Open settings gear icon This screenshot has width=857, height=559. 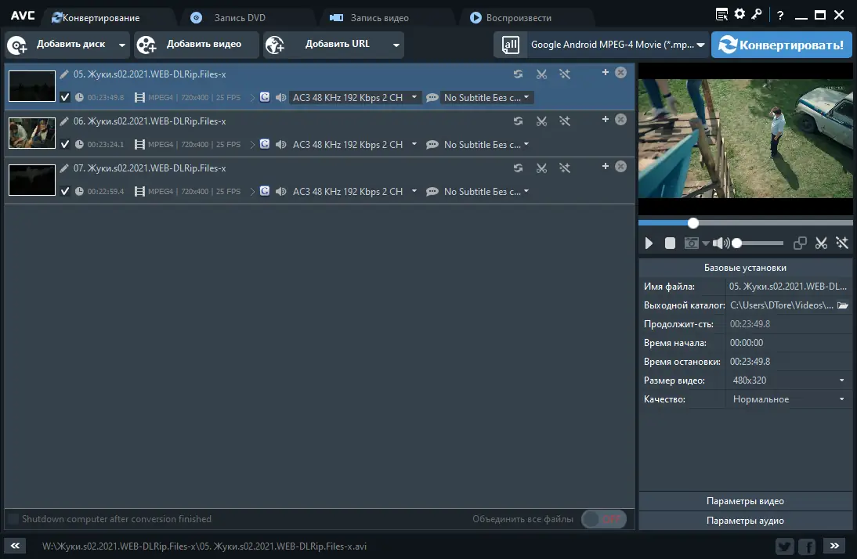click(739, 14)
